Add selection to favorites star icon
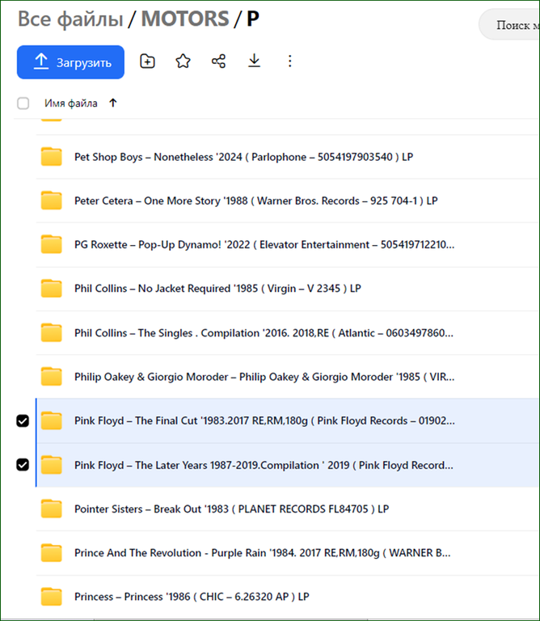This screenshot has width=540, height=621. (183, 61)
